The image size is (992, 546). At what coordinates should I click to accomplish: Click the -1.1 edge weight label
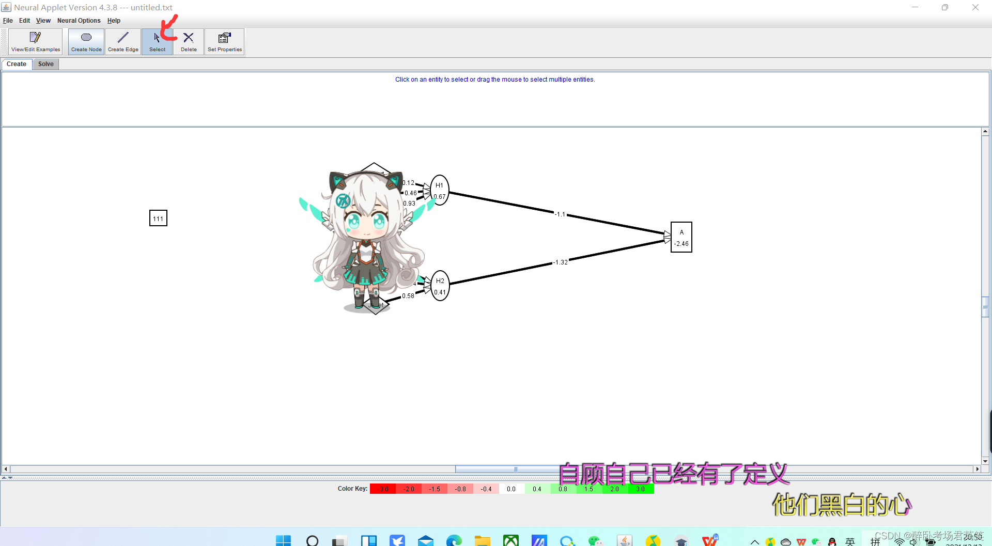[560, 214]
